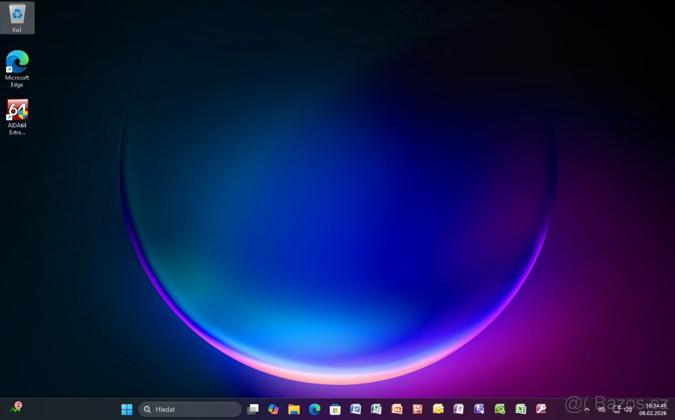Viewport: 675px width, 420px height.
Task: Open the Windows Start menu
Action: 127,409
